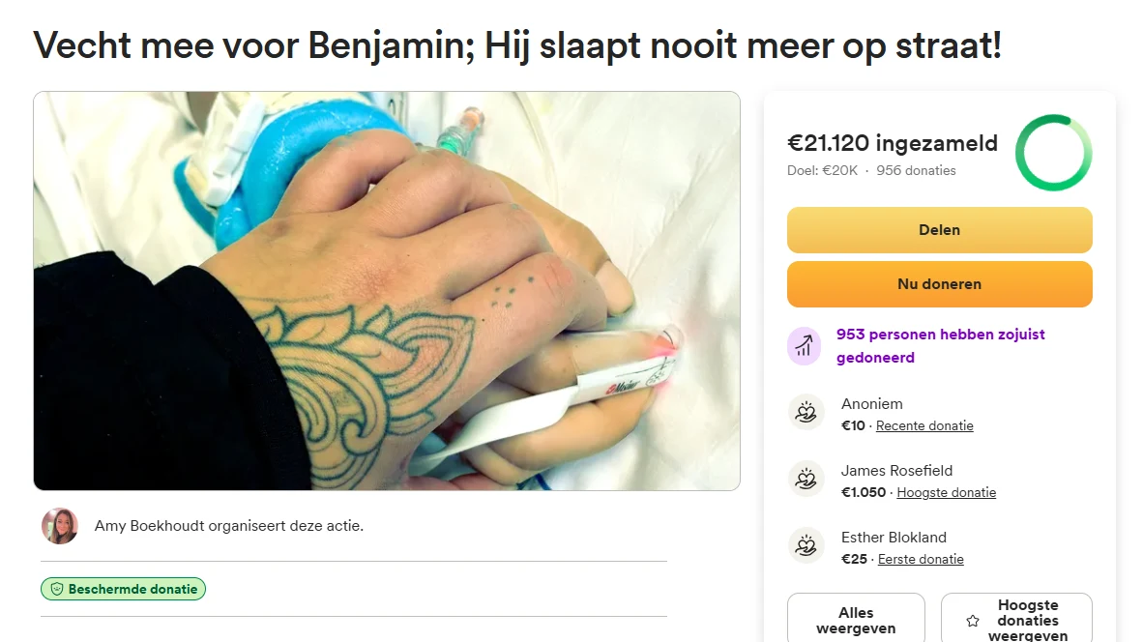The height and width of the screenshot is (642, 1143).
Task: Click the donor icon beside James Rosefield
Action: point(806,480)
